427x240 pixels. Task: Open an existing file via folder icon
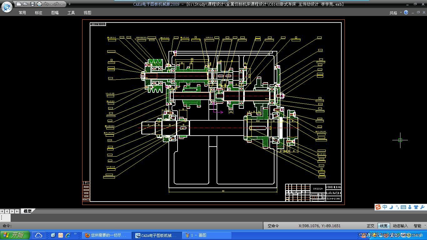26,4
